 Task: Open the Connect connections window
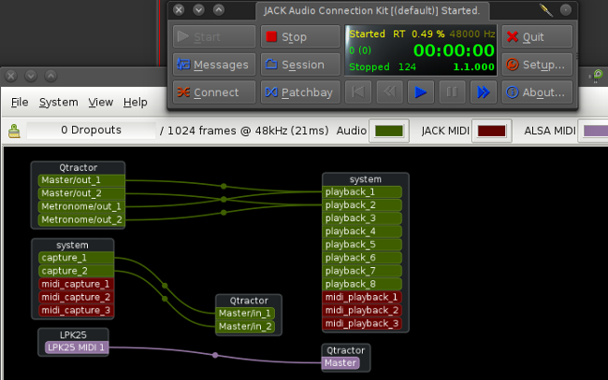click(x=213, y=92)
